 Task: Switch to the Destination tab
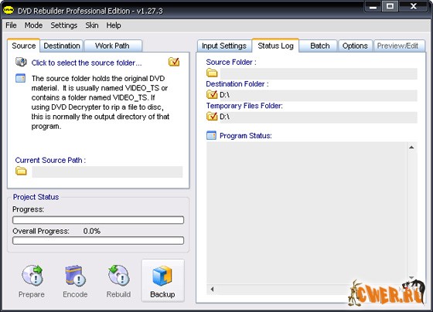click(62, 46)
